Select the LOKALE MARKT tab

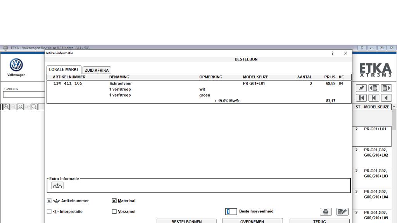coord(64,69)
